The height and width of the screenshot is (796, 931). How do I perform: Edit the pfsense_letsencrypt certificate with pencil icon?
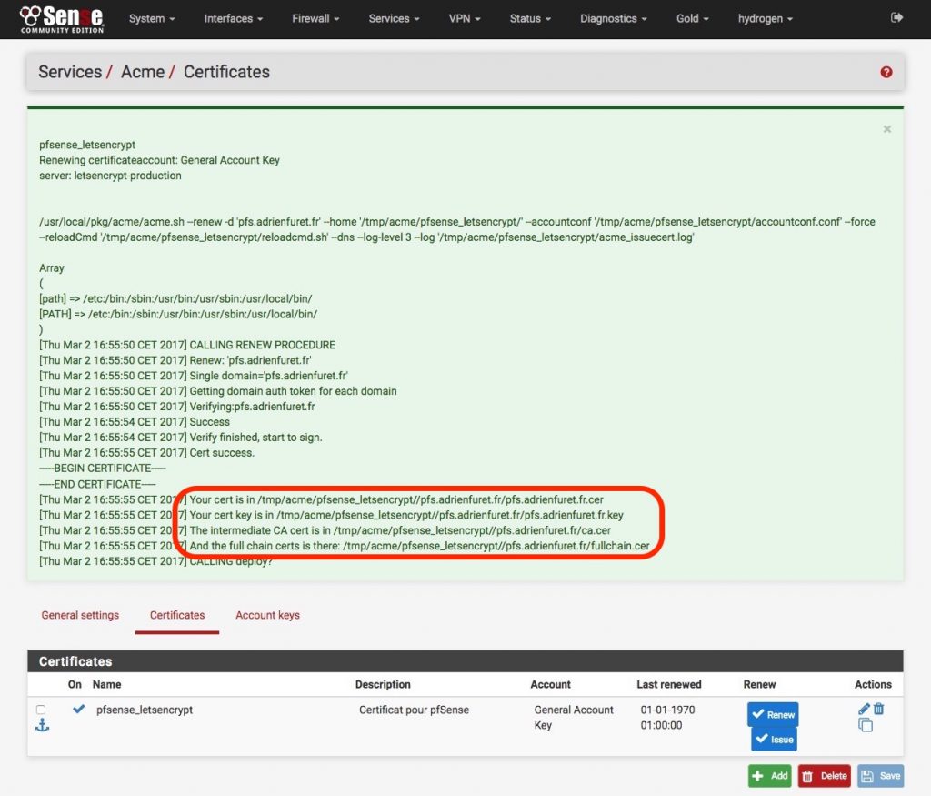[864, 709]
